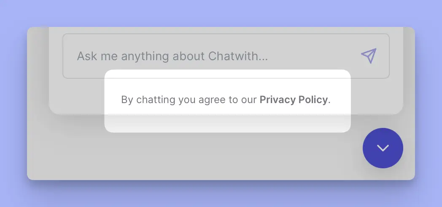
Task: View the Privacy Policy from the chat footer
Action: (x=294, y=100)
